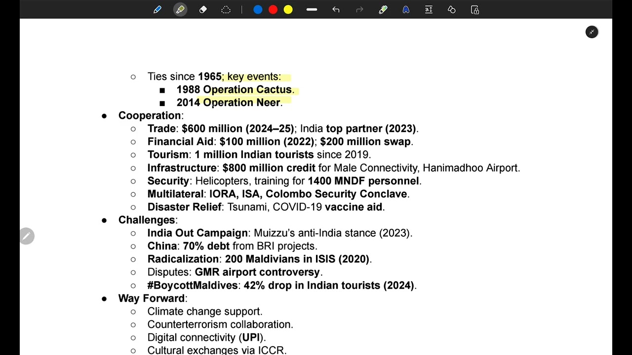The width and height of the screenshot is (632, 355).
Task: Click the 'Disaster Relief' label
Action: (185, 207)
